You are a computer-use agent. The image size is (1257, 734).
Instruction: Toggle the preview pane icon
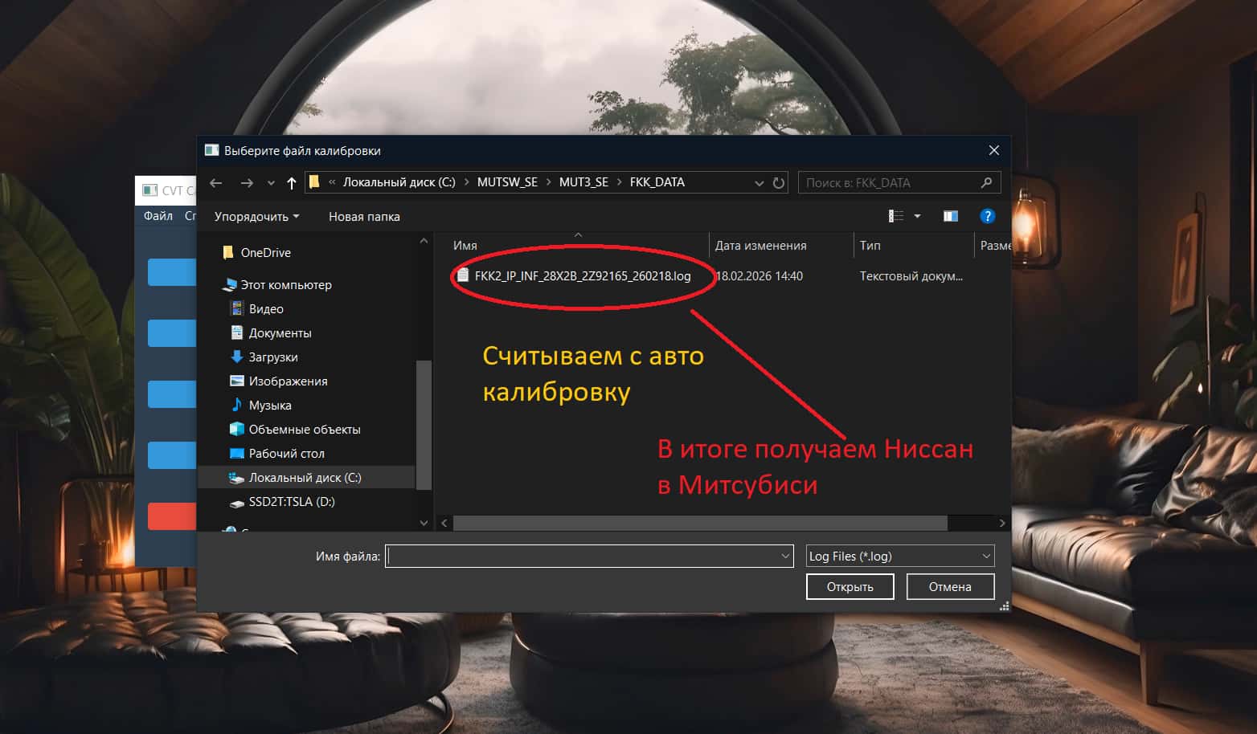point(951,216)
